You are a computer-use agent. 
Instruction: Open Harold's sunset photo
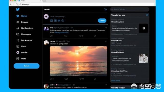coord(78,61)
